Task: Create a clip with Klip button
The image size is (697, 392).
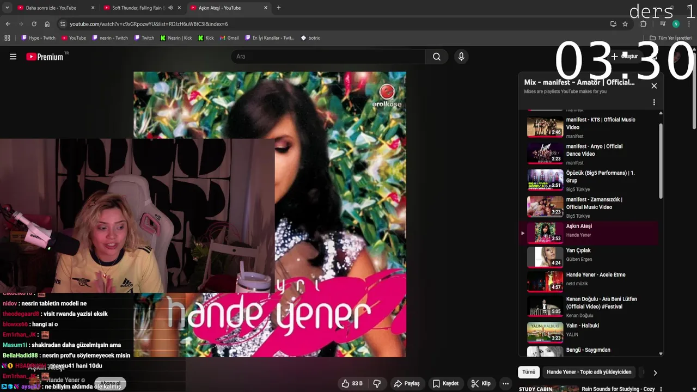Action: click(481, 383)
